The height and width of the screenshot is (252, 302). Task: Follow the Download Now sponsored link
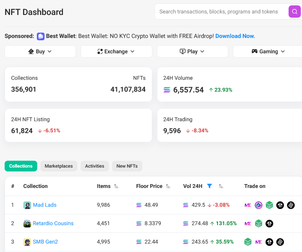click(x=235, y=36)
